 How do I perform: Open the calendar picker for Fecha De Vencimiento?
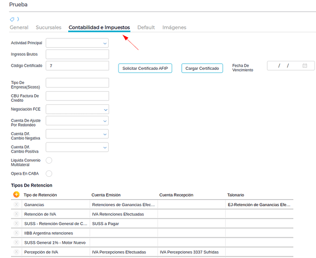(305, 66)
